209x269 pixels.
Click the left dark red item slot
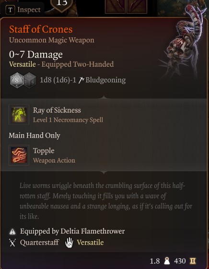tap(115, 6)
